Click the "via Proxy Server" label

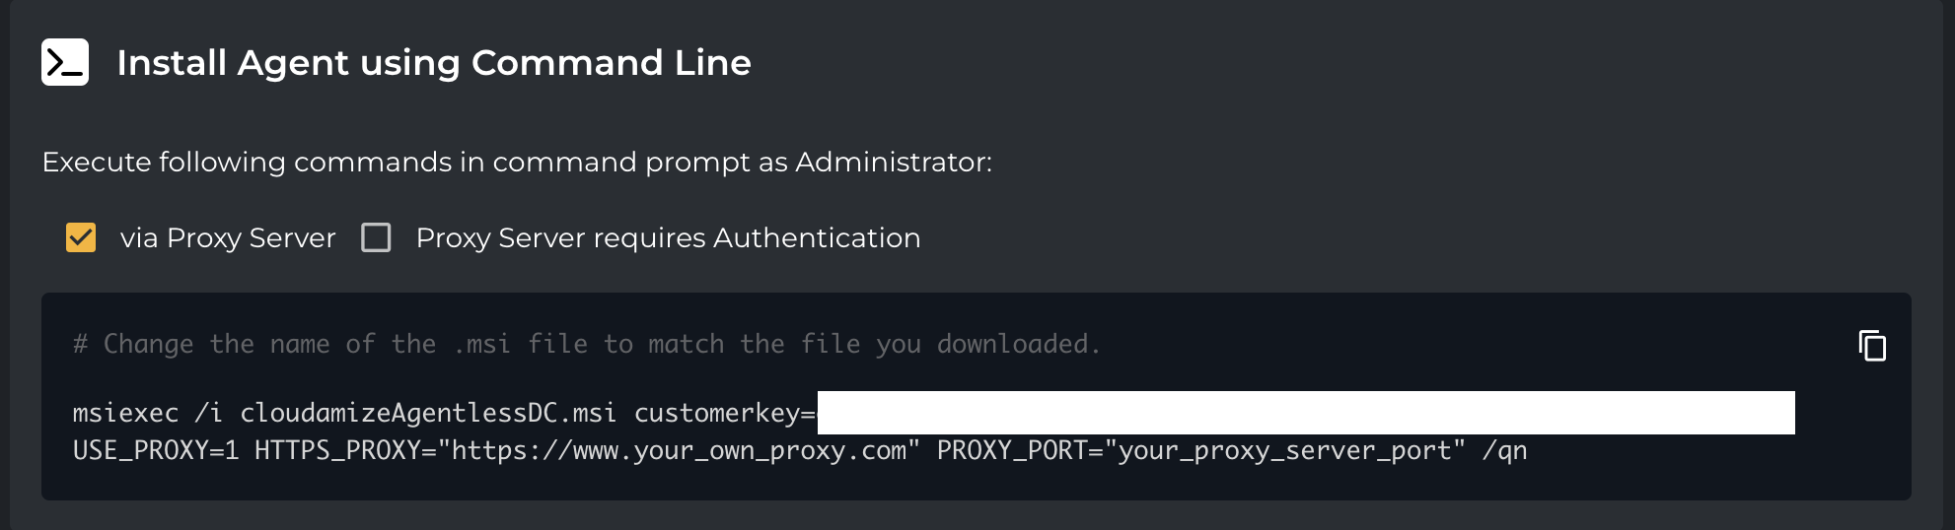point(227,237)
